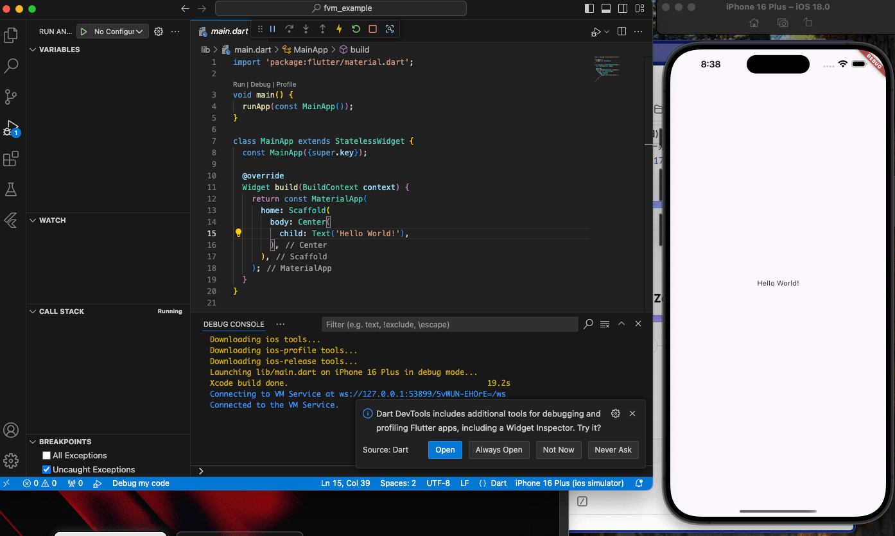Click the Hot Restart circular arrow icon
The width and height of the screenshot is (895, 536).
(356, 29)
